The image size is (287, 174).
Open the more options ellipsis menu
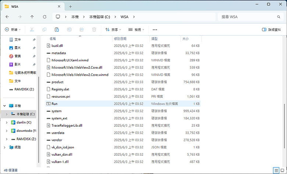(155, 30)
